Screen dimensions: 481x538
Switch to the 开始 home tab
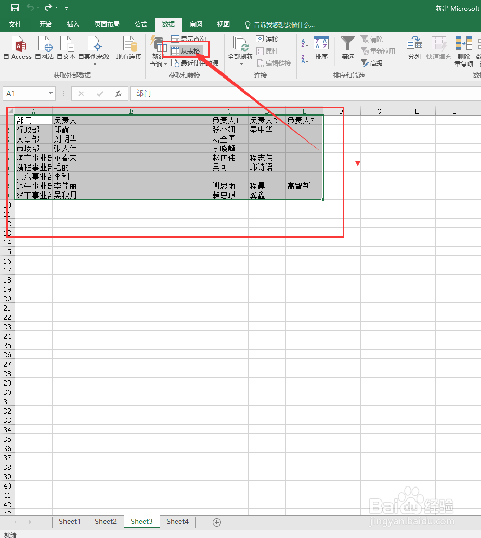coord(46,24)
